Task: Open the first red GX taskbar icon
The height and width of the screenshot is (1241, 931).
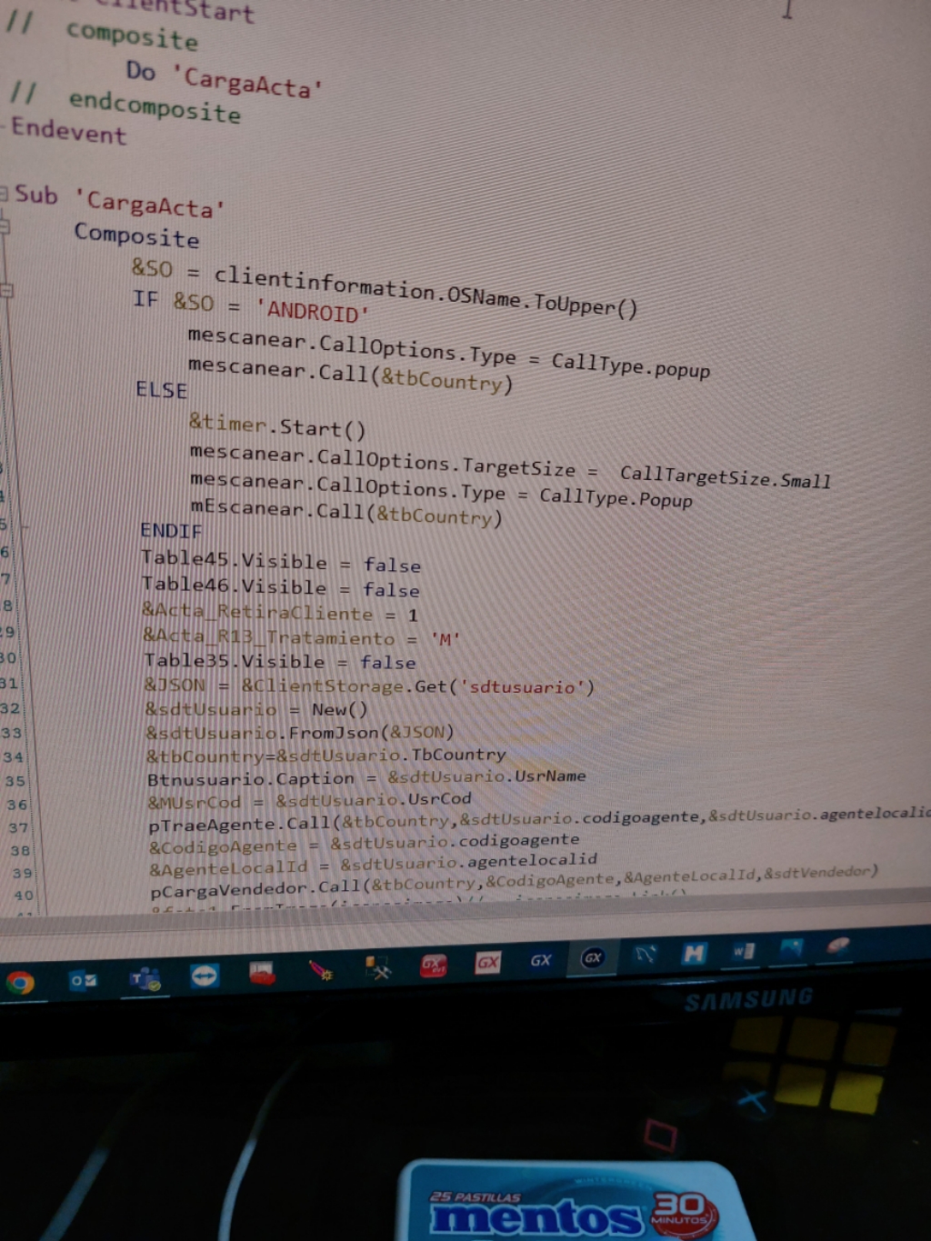Action: point(434,966)
